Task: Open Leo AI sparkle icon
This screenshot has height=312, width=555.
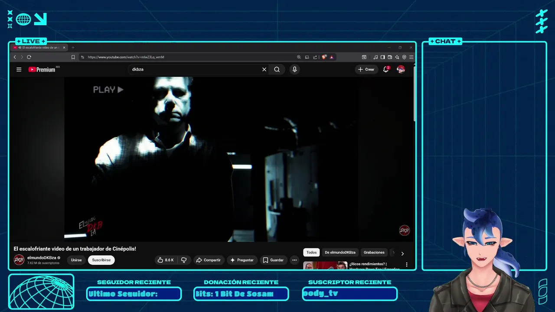Action: click(x=397, y=57)
